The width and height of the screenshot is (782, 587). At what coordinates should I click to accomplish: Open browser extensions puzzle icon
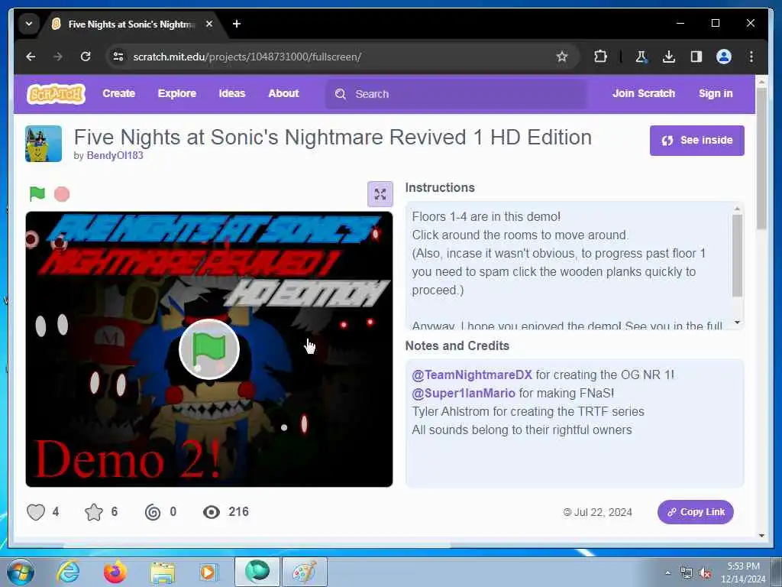click(600, 57)
